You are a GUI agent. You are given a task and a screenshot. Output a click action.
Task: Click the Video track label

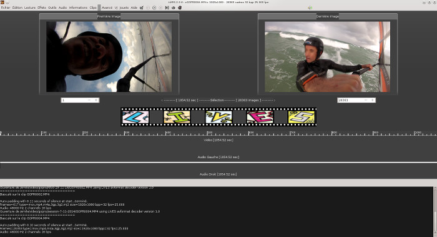coord(219,140)
